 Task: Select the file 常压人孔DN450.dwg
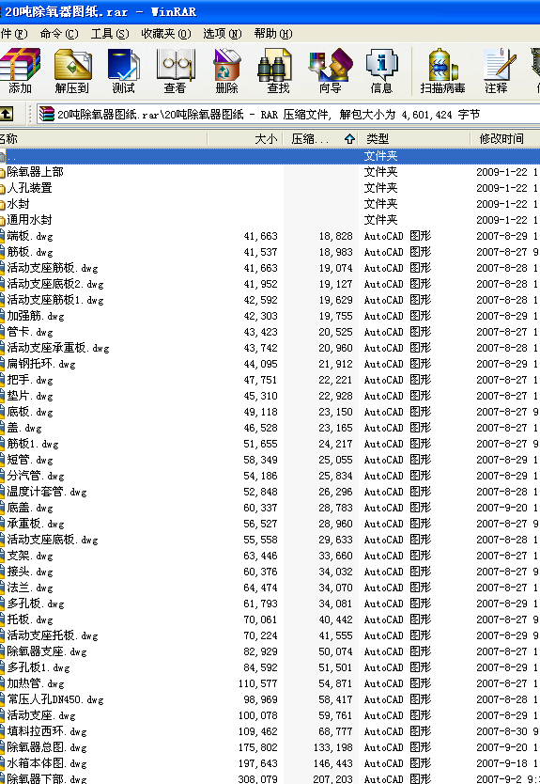coord(55,699)
